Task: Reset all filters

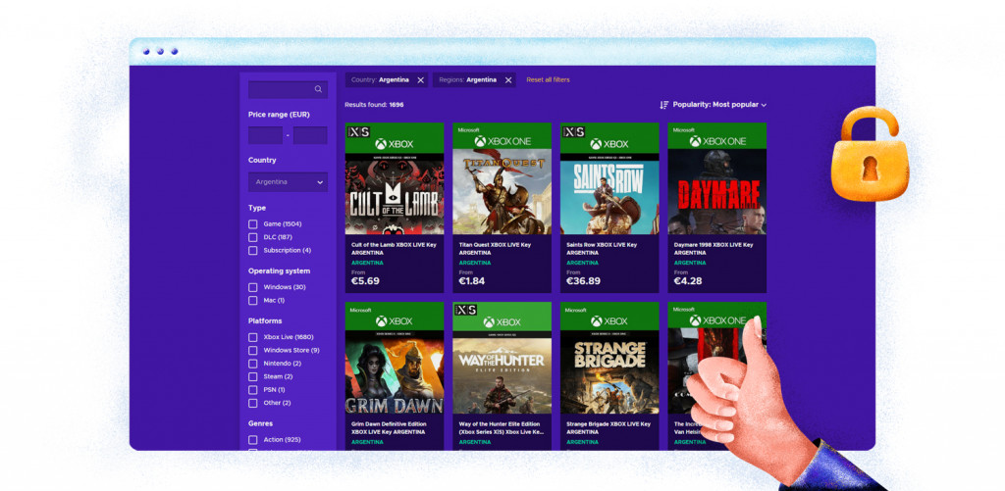Action: point(548,80)
